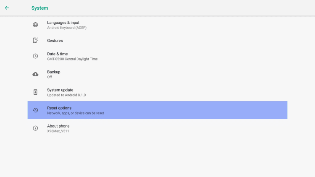Click the System update download icon
The height and width of the screenshot is (177, 315).
tap(35, 92)
